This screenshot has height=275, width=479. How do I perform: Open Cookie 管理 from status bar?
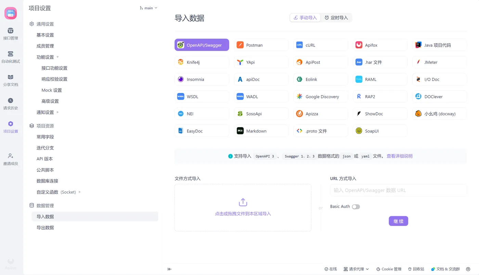click(389, 269)
